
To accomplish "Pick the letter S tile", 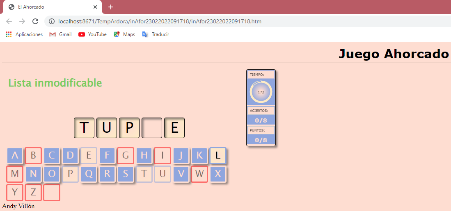I will pyautogui.click(x=126, y=174).
